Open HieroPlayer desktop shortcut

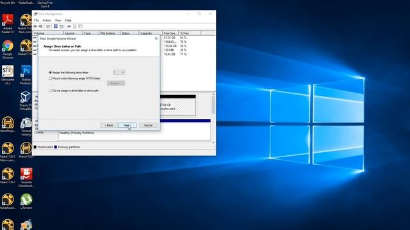click(x=8, y=125)
